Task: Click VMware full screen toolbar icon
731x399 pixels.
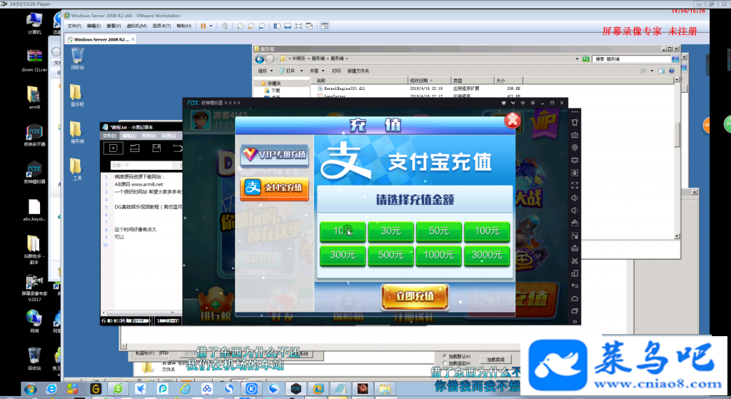Action: tap(298, 26)
